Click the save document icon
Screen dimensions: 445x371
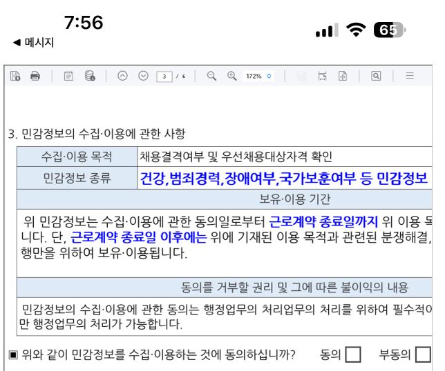15,76
